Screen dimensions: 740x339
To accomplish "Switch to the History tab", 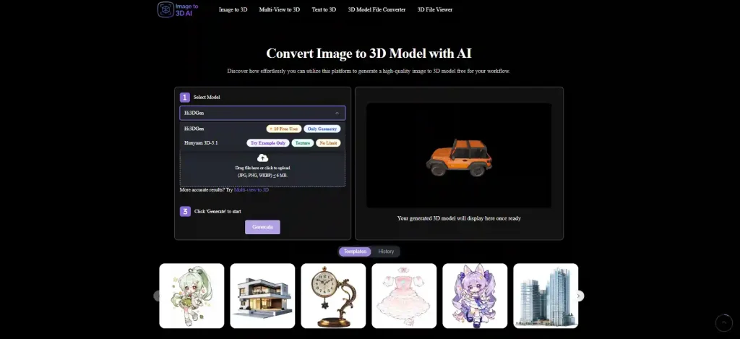I will 386,252.
